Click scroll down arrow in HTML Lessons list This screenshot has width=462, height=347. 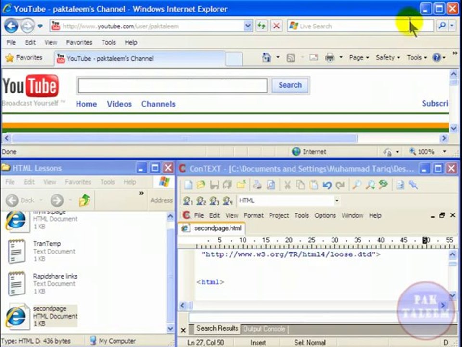pyautogui.click(x=170, y=328)
